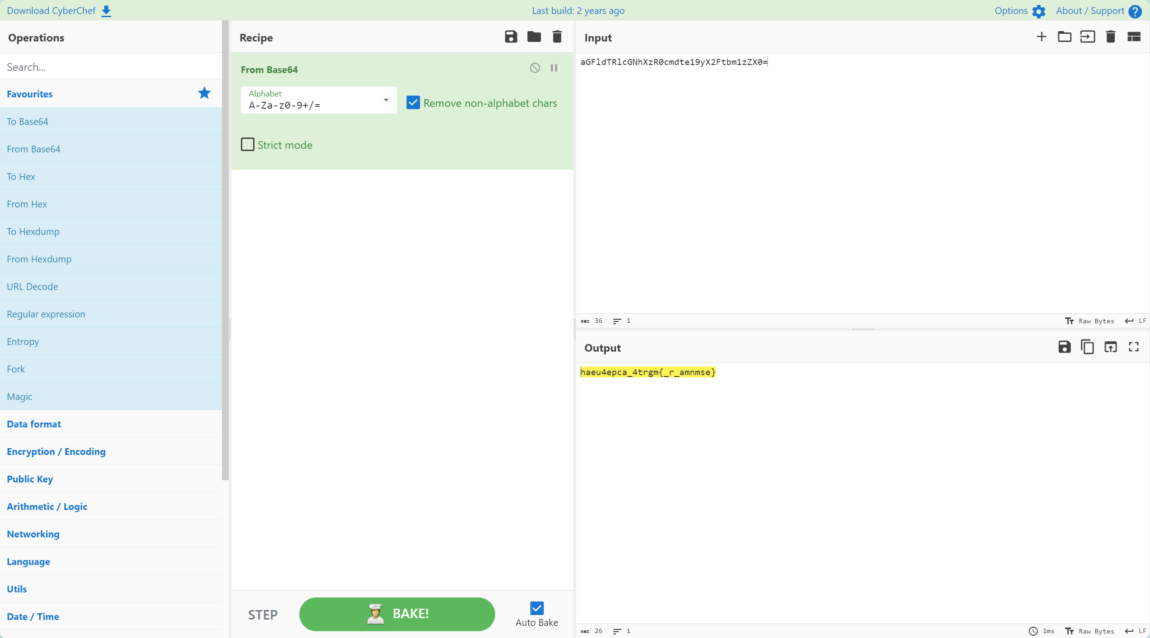Enable Strict mode checkbox
Viewport: 1150px width, 638px height.
point(248,145)
